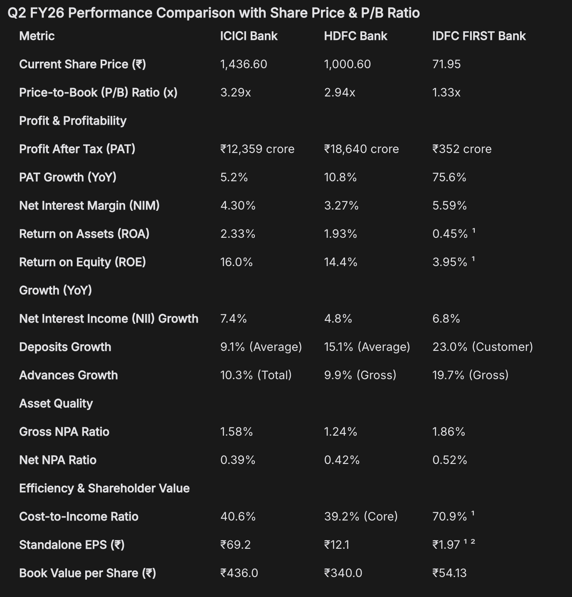Click the table title heading text
This screenshot has height=597, width=572.
214,13
